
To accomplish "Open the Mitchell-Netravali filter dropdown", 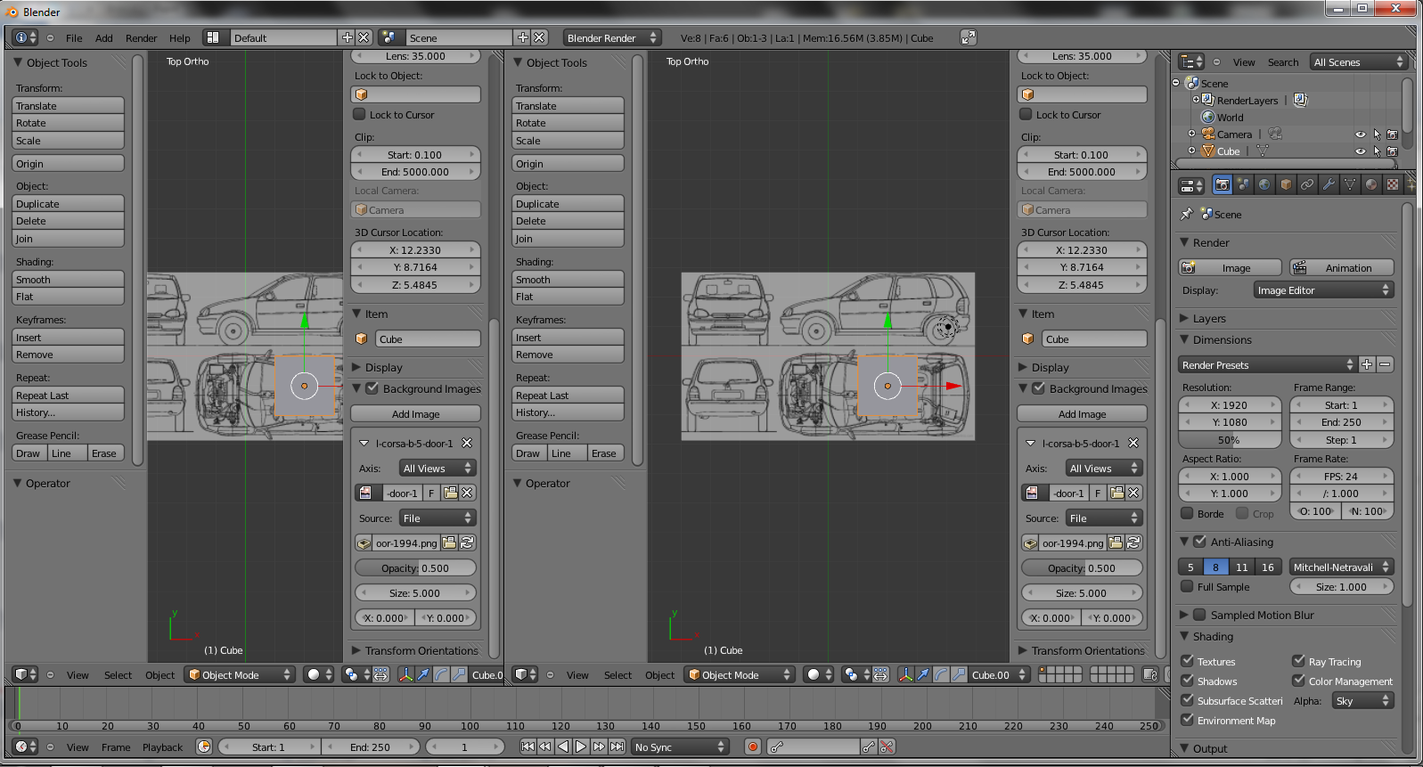I will point(1341,567).
